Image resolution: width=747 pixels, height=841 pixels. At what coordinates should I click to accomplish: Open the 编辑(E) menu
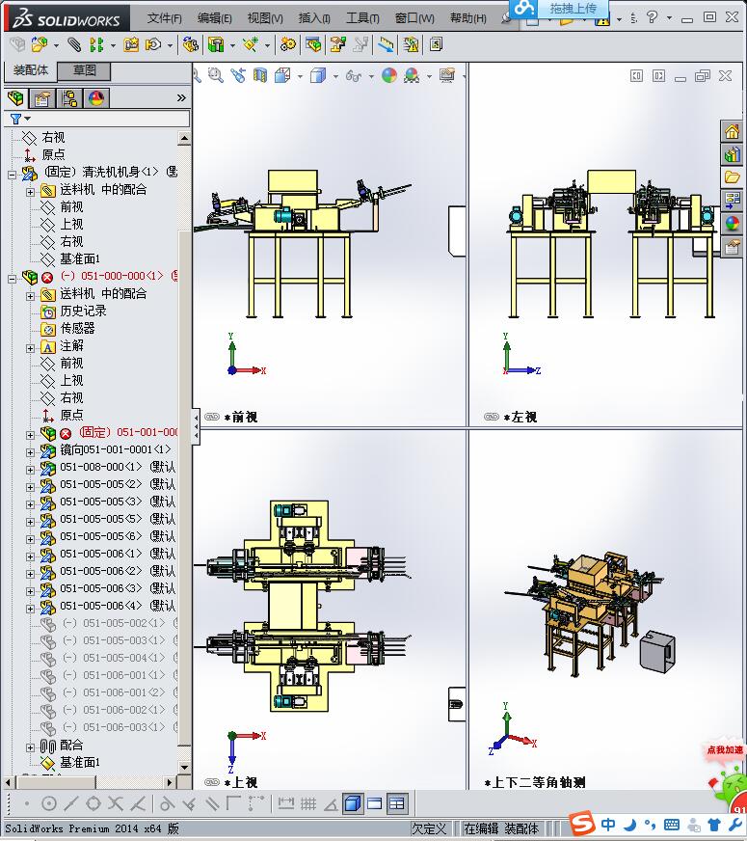click(x=214, y=18)
